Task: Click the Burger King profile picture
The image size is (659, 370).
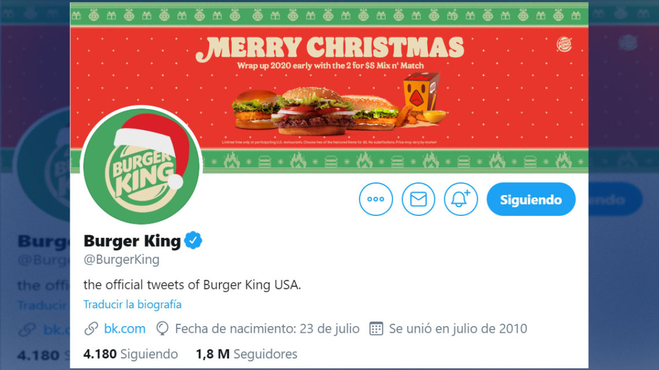Action: point(141,167)
